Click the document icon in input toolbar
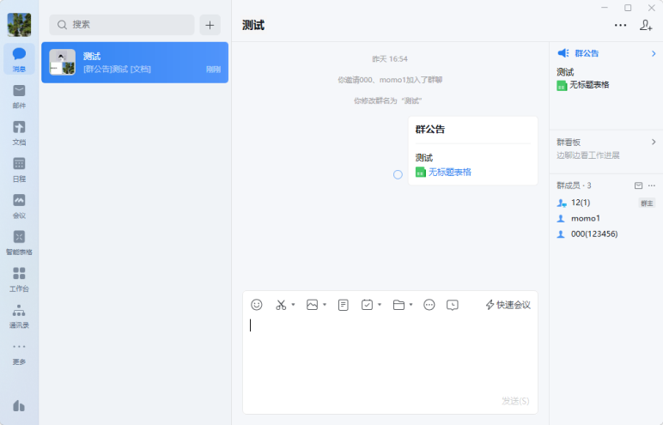Viewport: 663px width, 425px height. [x=344, y=305]
